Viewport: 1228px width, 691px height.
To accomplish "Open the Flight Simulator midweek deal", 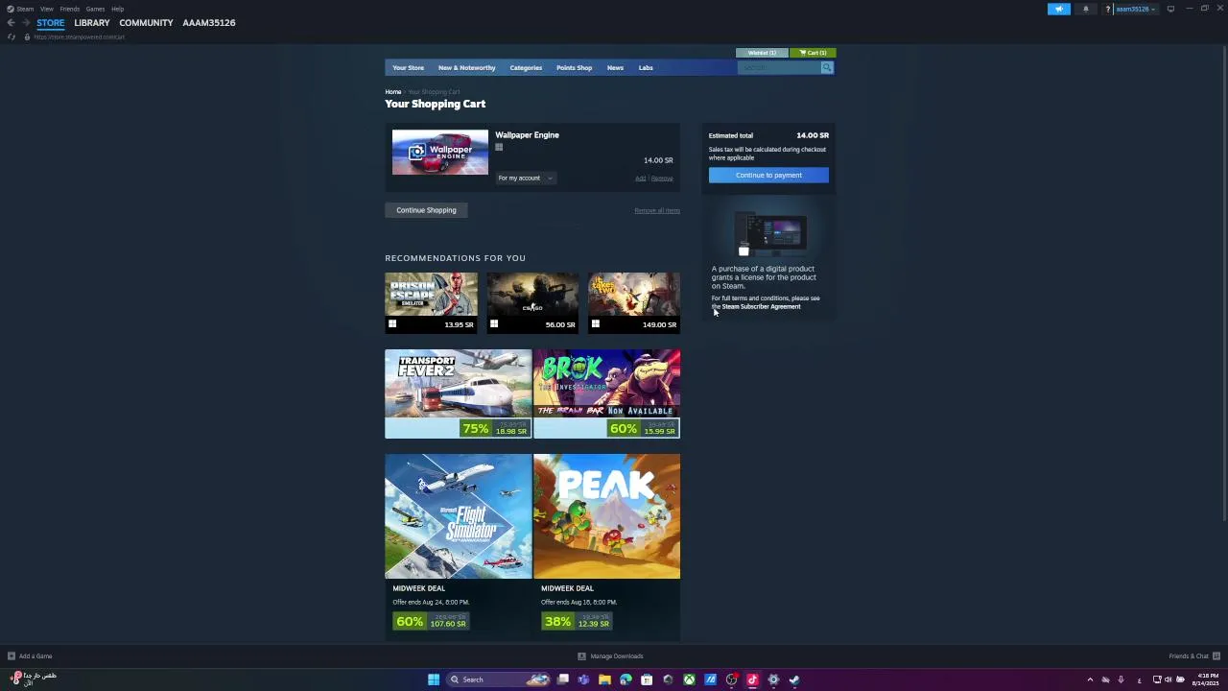I will [458, 547].
